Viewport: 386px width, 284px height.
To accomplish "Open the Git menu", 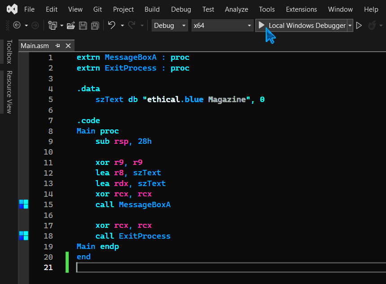I will (x=97, y=9).
